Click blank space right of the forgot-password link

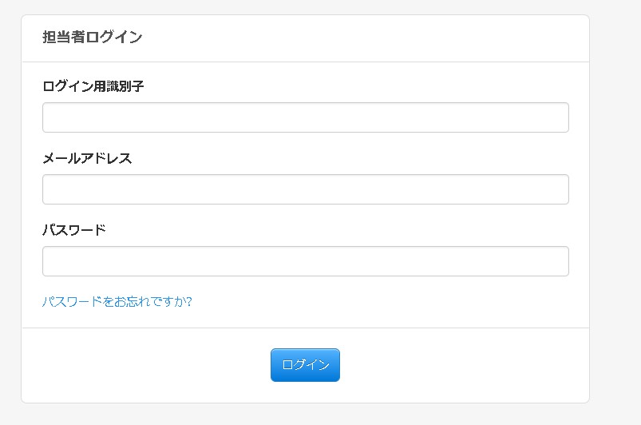(x=383, y=301)
